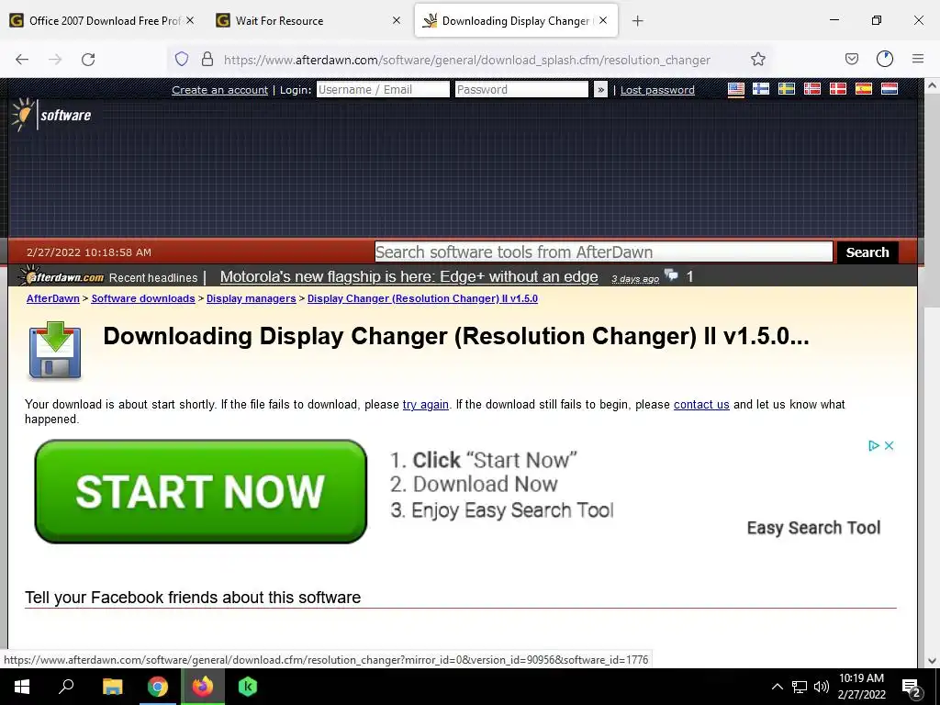Click the green START NOW button
This screenshot has height=705, width=940.
coord(201,492)
